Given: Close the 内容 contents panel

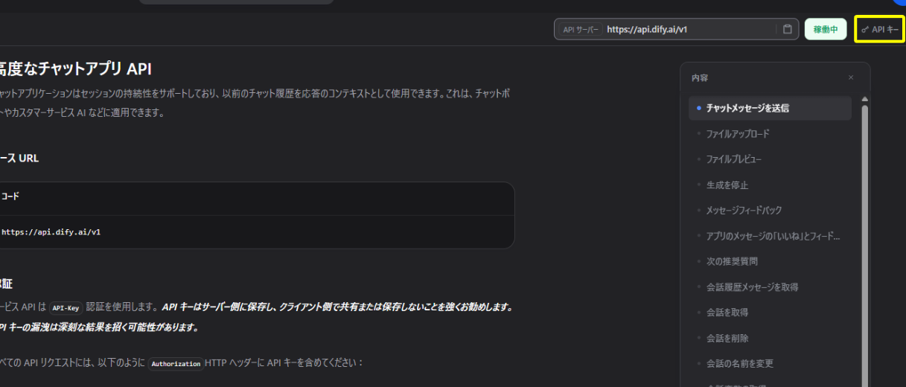Looking at the screenshot, I should [x=851, y=77].
